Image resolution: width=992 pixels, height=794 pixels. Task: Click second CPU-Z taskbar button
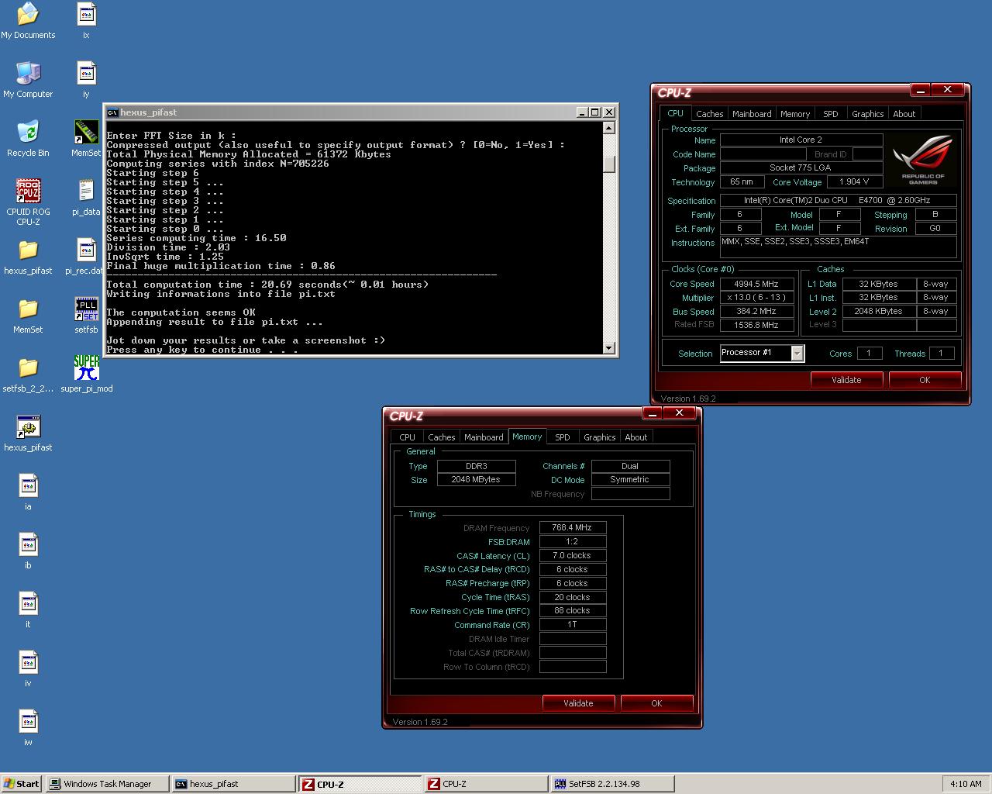pos(485,784)
